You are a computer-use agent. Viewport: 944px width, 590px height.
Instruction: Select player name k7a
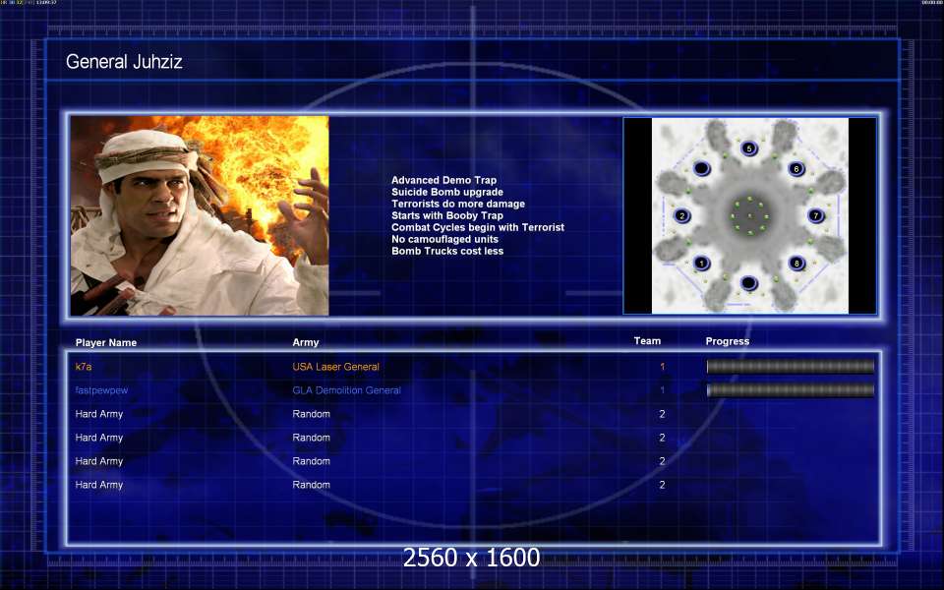pyautogui.click(x=84, y=367)
